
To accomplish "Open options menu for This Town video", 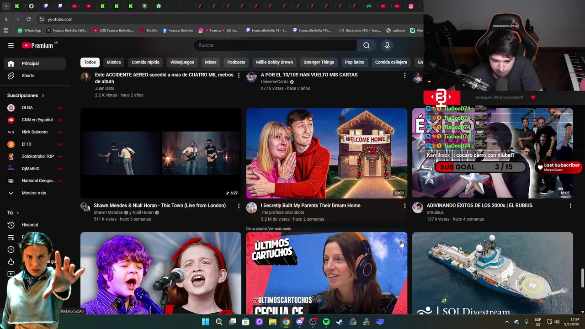I will 239,206.
